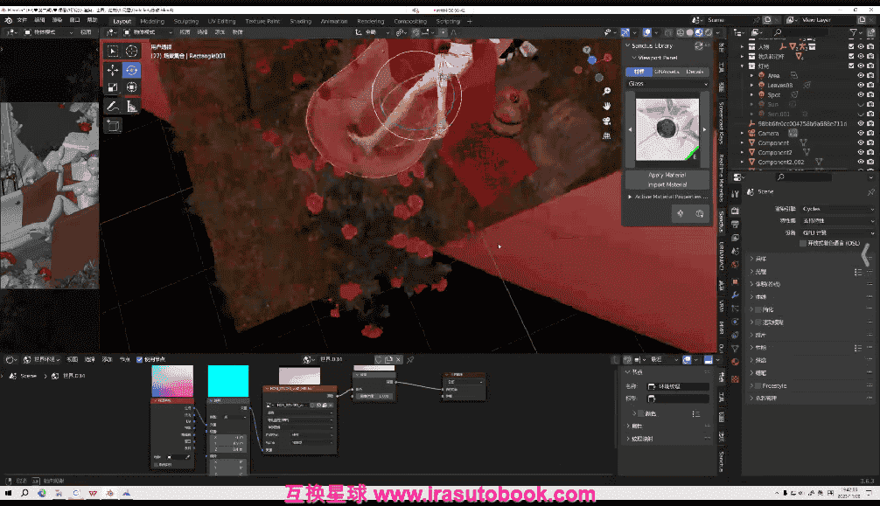Open the Output properties tab icon
880x506 pixels.
click(x=735, y=225)
